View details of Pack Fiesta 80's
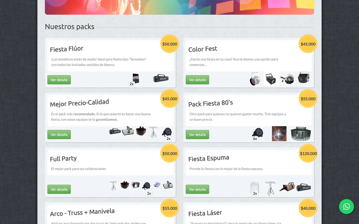 (197, 134)
